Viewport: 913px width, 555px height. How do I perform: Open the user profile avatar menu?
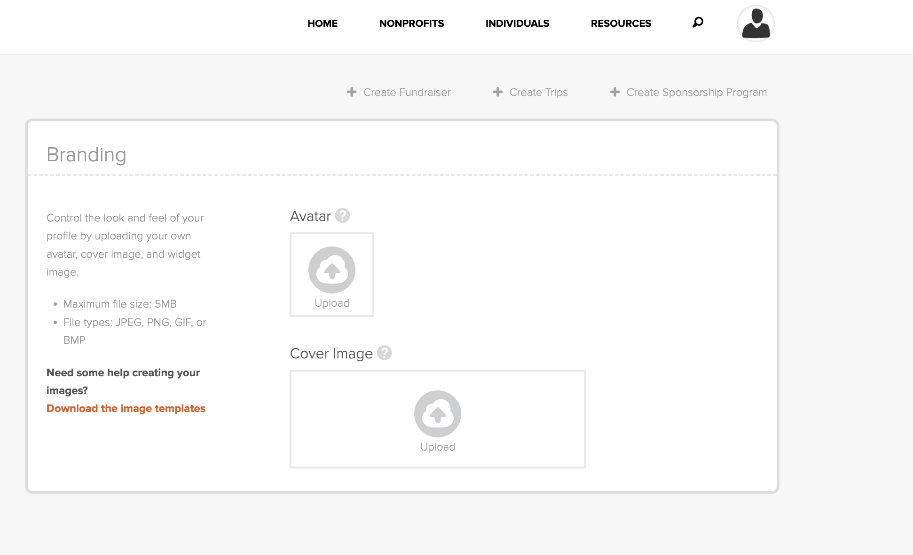tap(756, 24)
